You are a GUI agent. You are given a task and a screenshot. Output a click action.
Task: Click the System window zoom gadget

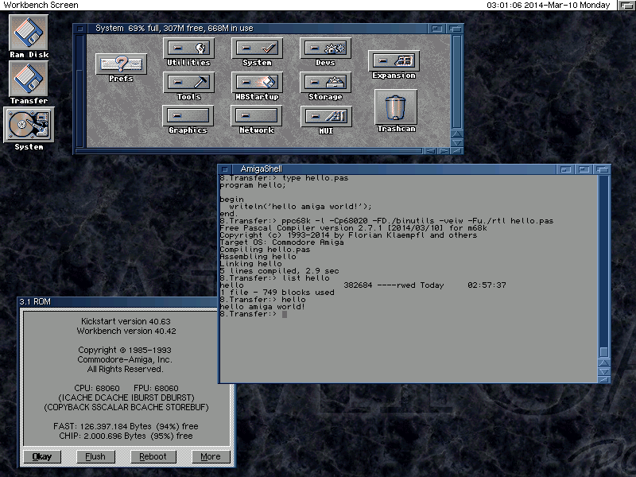pyautogui.click(x=436, y=29)
